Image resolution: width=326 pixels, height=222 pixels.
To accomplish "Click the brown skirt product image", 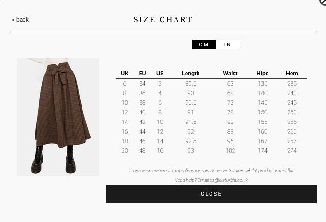I will click(x=58, y=117).
